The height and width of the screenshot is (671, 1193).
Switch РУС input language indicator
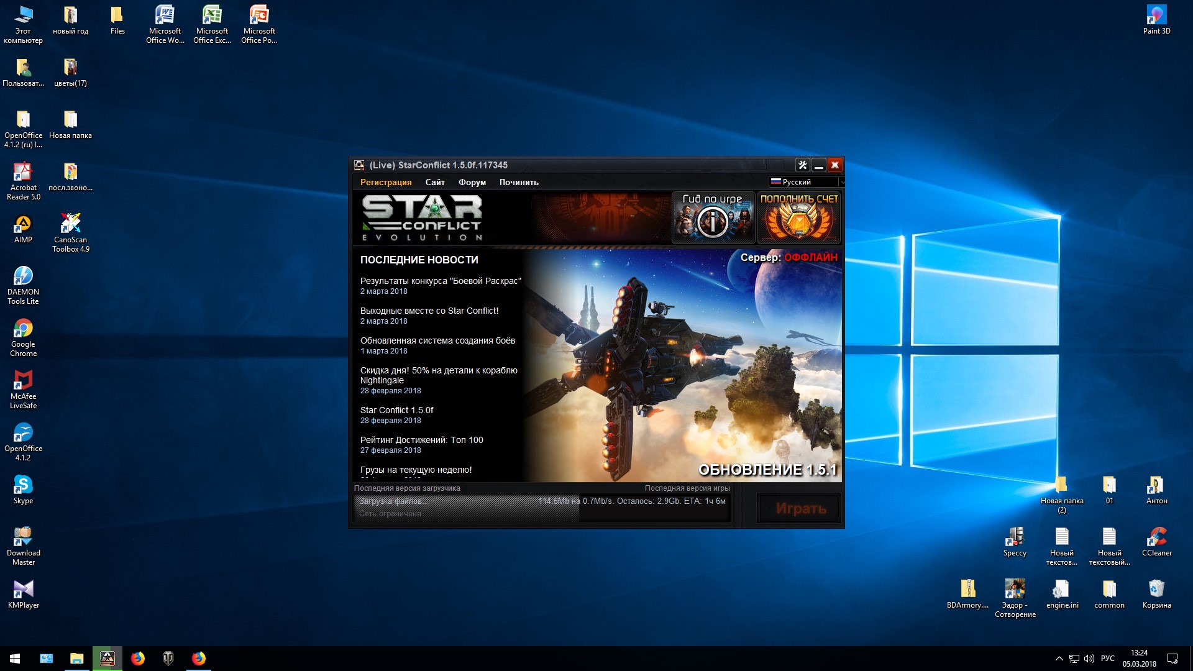(x=1107, y=659)
